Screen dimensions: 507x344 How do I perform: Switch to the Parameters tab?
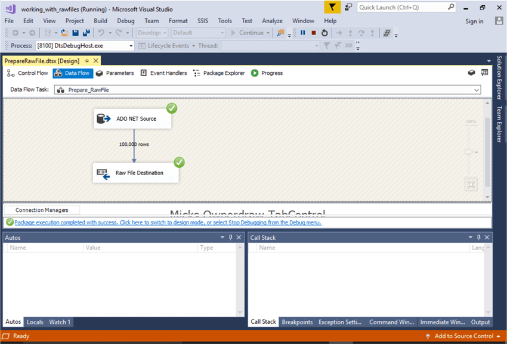click(115, 73)
